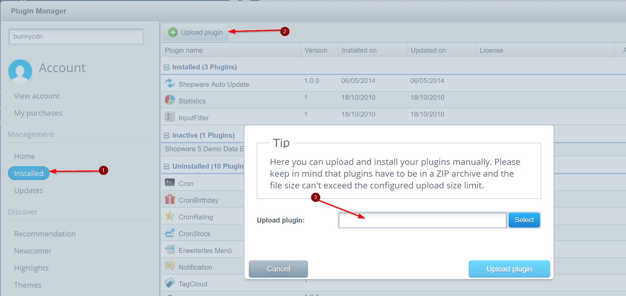The width and height of the screenshot is (626, 296).
Task: Click the Select file button
Action: tap(524, 220)
